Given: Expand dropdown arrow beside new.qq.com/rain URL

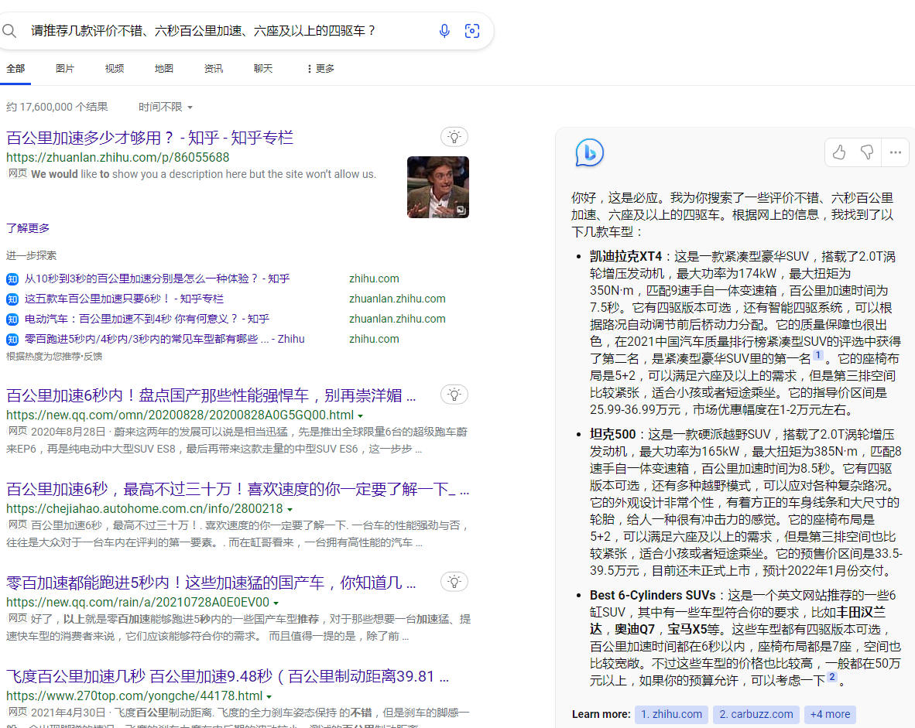Looking at the screenshot, I should click(x=276, y=603).
